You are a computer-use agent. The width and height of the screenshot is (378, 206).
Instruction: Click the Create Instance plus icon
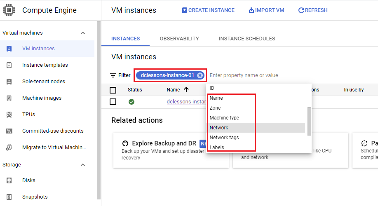pos(184,10)
